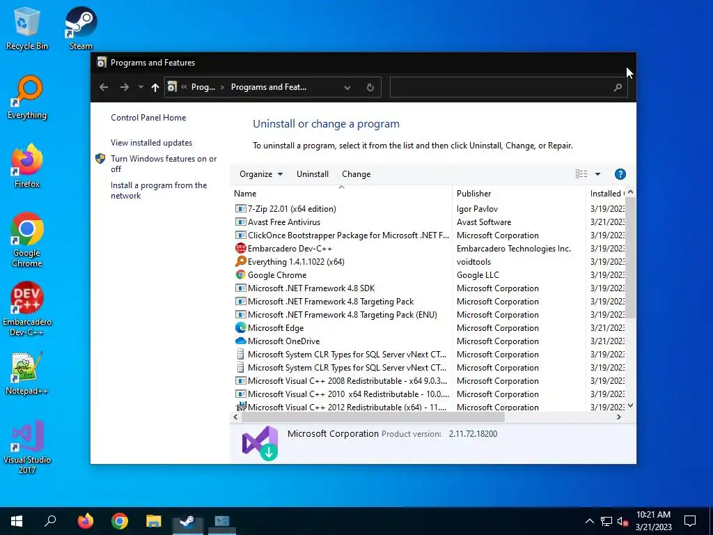Select the Notepad++ desktop shortcut

[x=26, y=373]
